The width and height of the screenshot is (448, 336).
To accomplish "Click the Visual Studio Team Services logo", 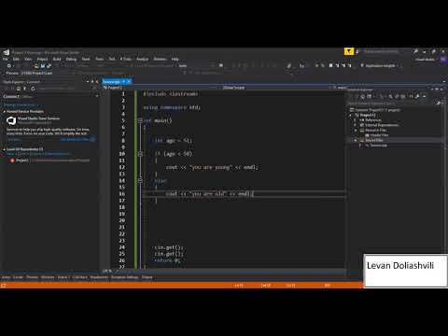I will click(11, 120).
